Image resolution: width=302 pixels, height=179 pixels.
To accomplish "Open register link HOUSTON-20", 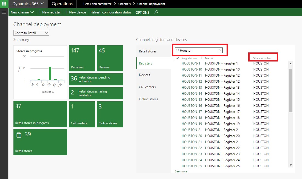I will click(192, 136).
